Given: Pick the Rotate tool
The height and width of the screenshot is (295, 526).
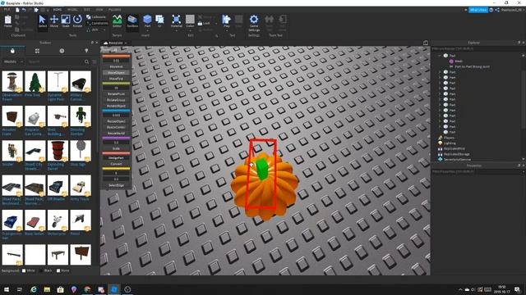Looking at the screenshot, I should tap(77, 21).
